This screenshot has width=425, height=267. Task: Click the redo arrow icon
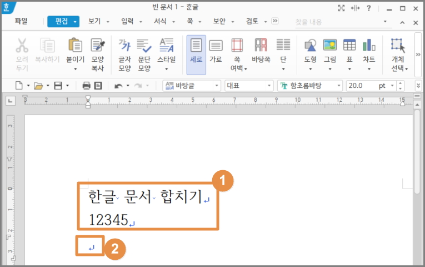click(x=138, y=86)
